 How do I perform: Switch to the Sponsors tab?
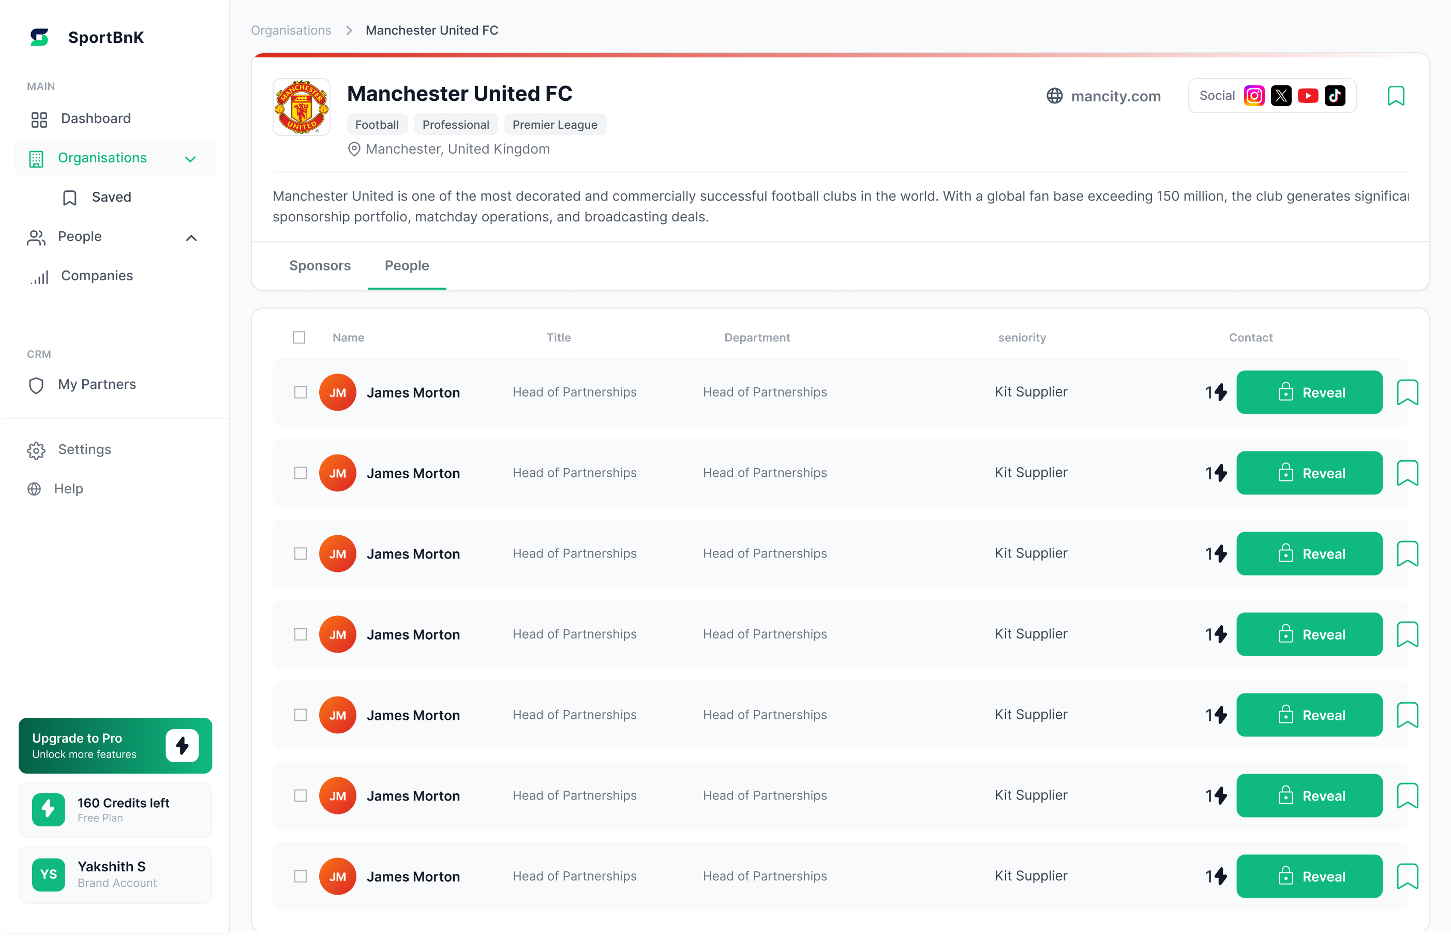coord(320,266)
